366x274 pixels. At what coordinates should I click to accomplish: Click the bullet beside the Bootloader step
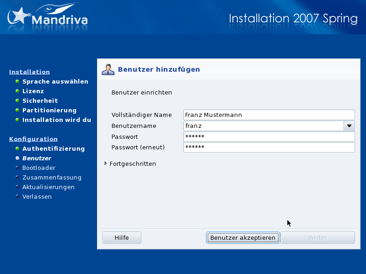[x=17, y=168]
